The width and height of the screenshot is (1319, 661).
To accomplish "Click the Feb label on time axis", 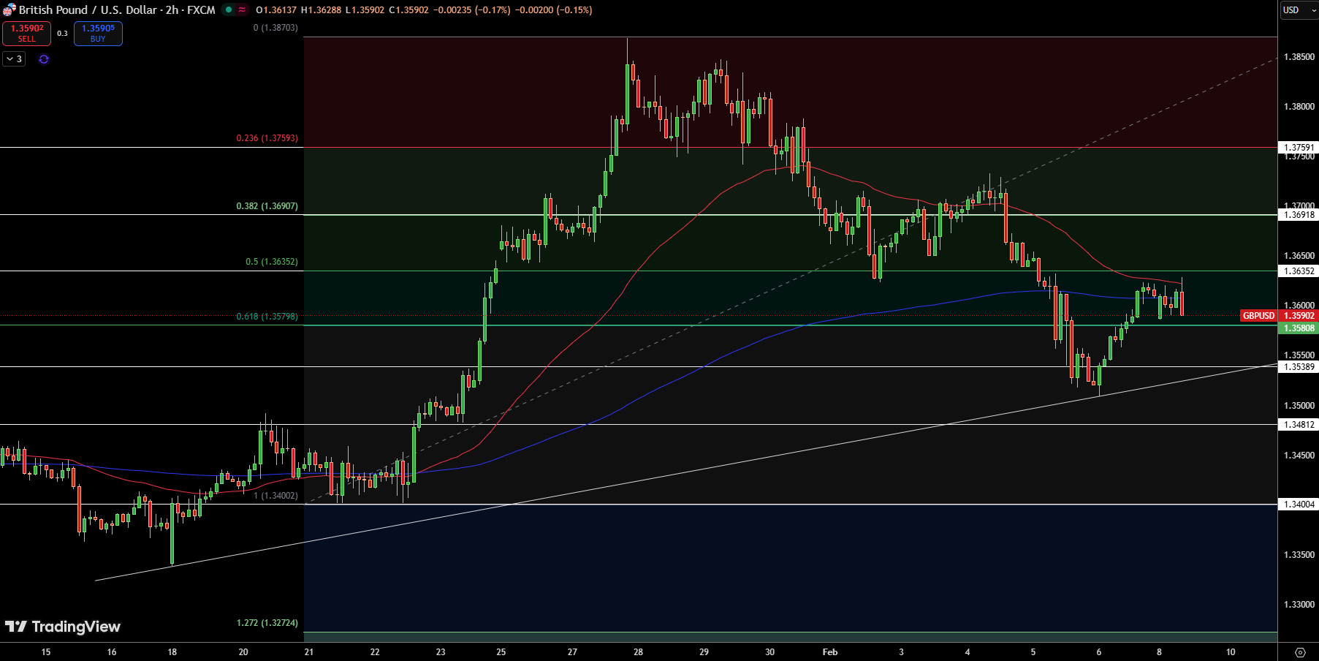I will [830, 652].
